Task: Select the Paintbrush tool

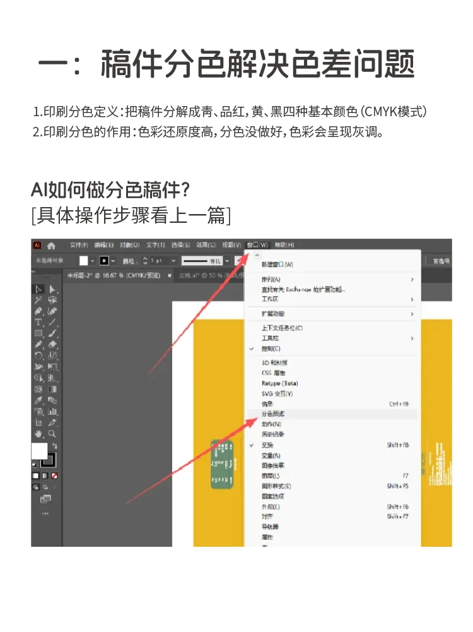Action: [52, 334]
